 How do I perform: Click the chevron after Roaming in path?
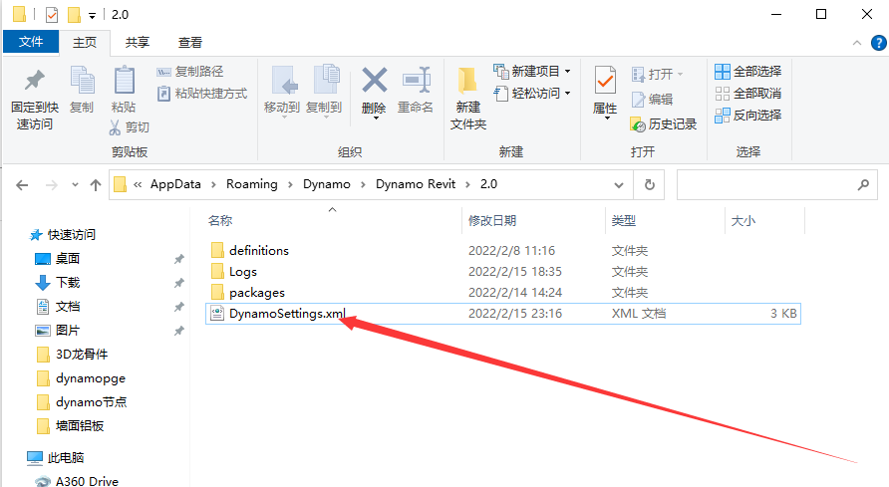point(290,184)
